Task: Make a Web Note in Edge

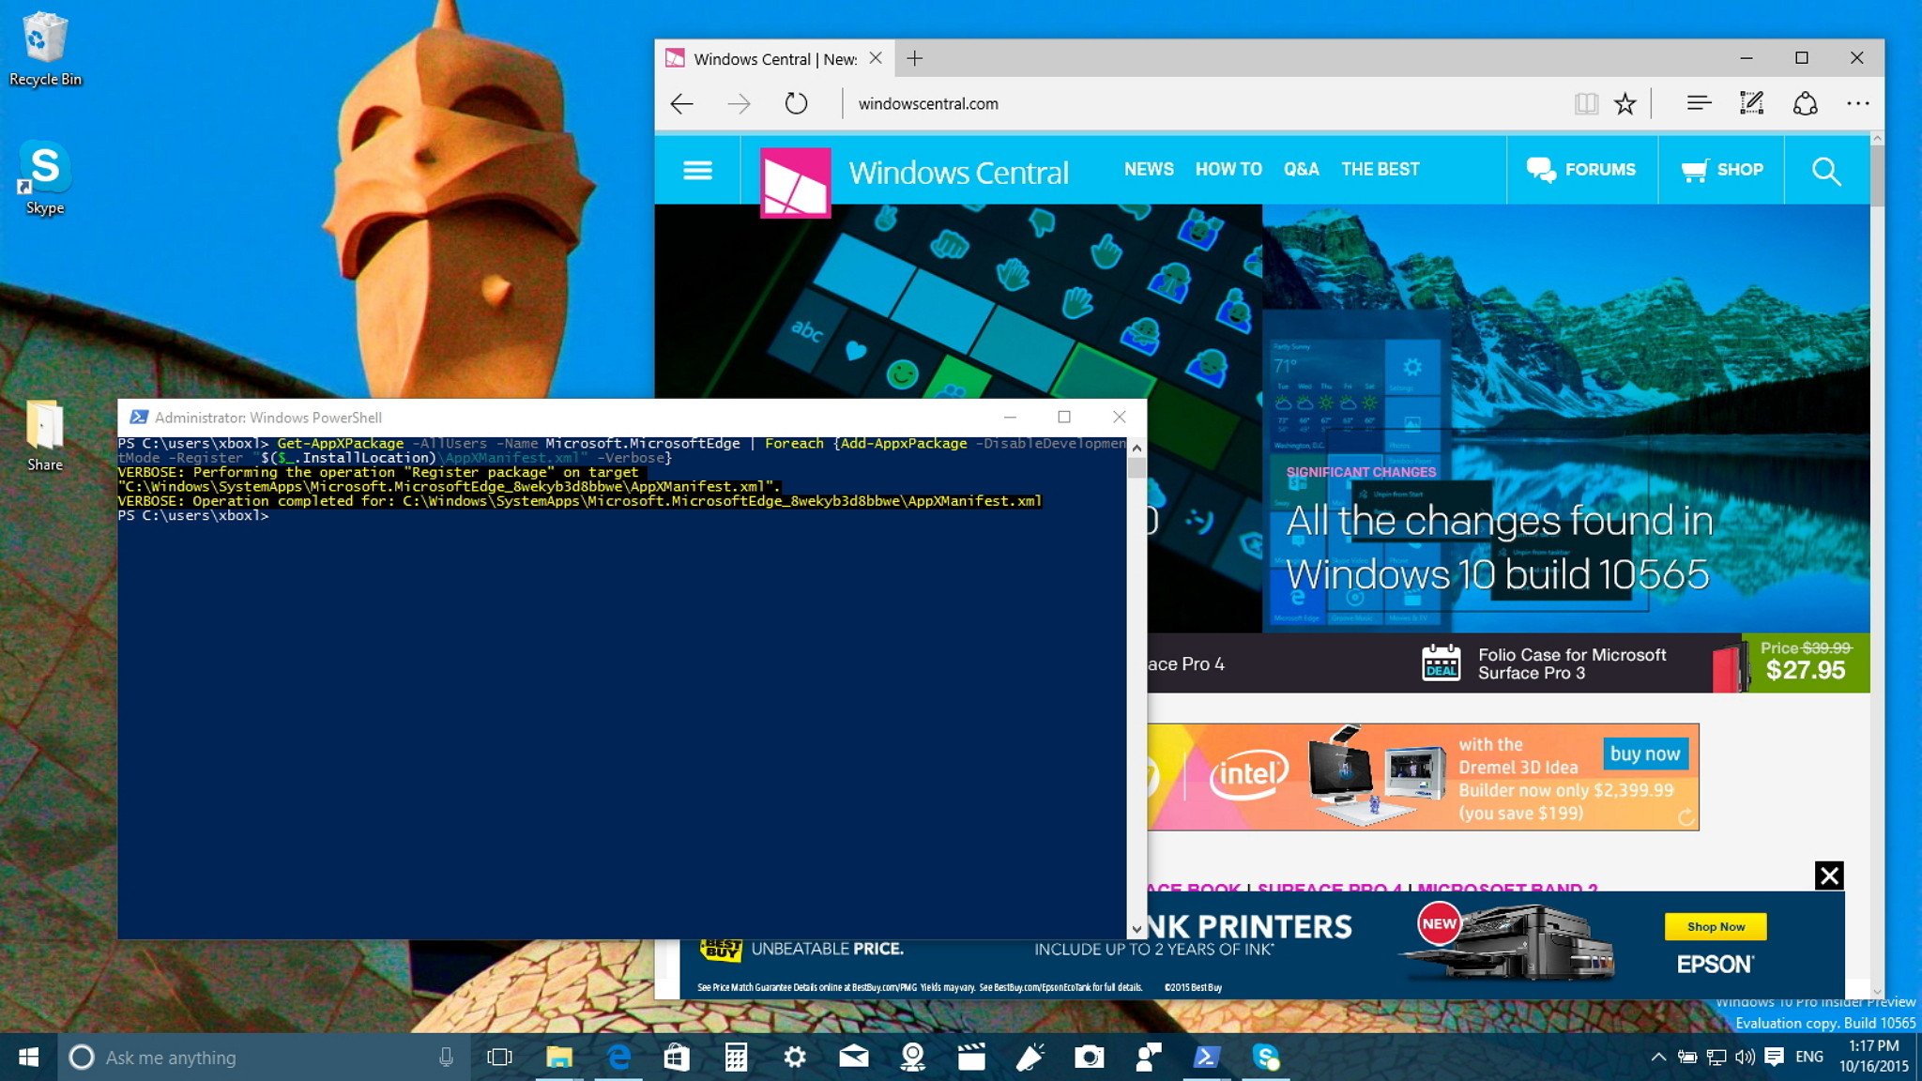Action: point(1751,103)
